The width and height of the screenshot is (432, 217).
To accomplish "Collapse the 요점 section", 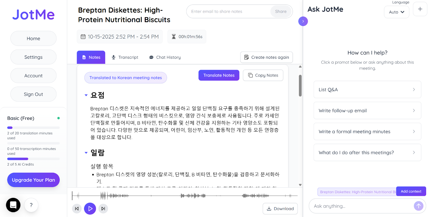I will (86, 95).
